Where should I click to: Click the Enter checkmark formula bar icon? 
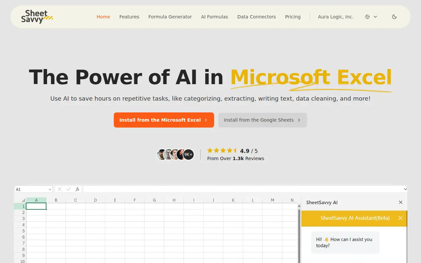point(68,189)
